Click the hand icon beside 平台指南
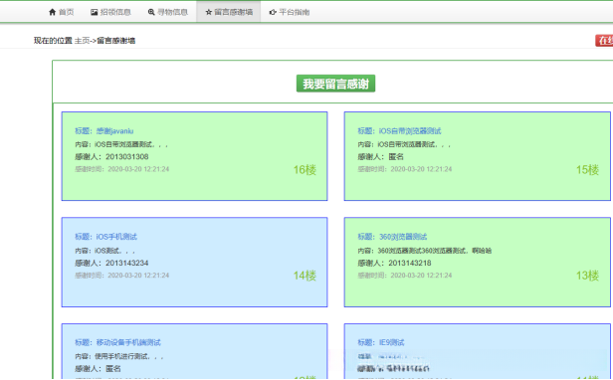613x380 pixels. point(273,12)
